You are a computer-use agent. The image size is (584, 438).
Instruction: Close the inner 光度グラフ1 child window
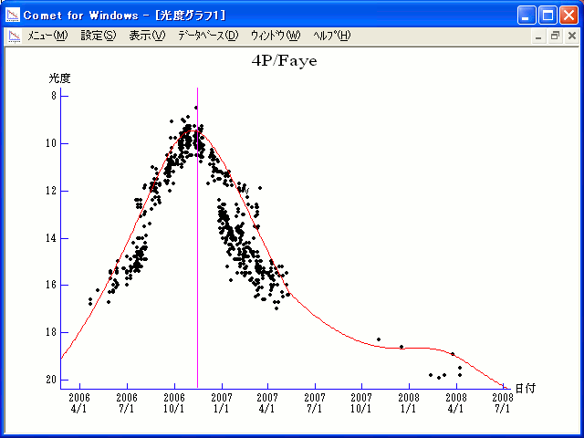click(572, 36)
